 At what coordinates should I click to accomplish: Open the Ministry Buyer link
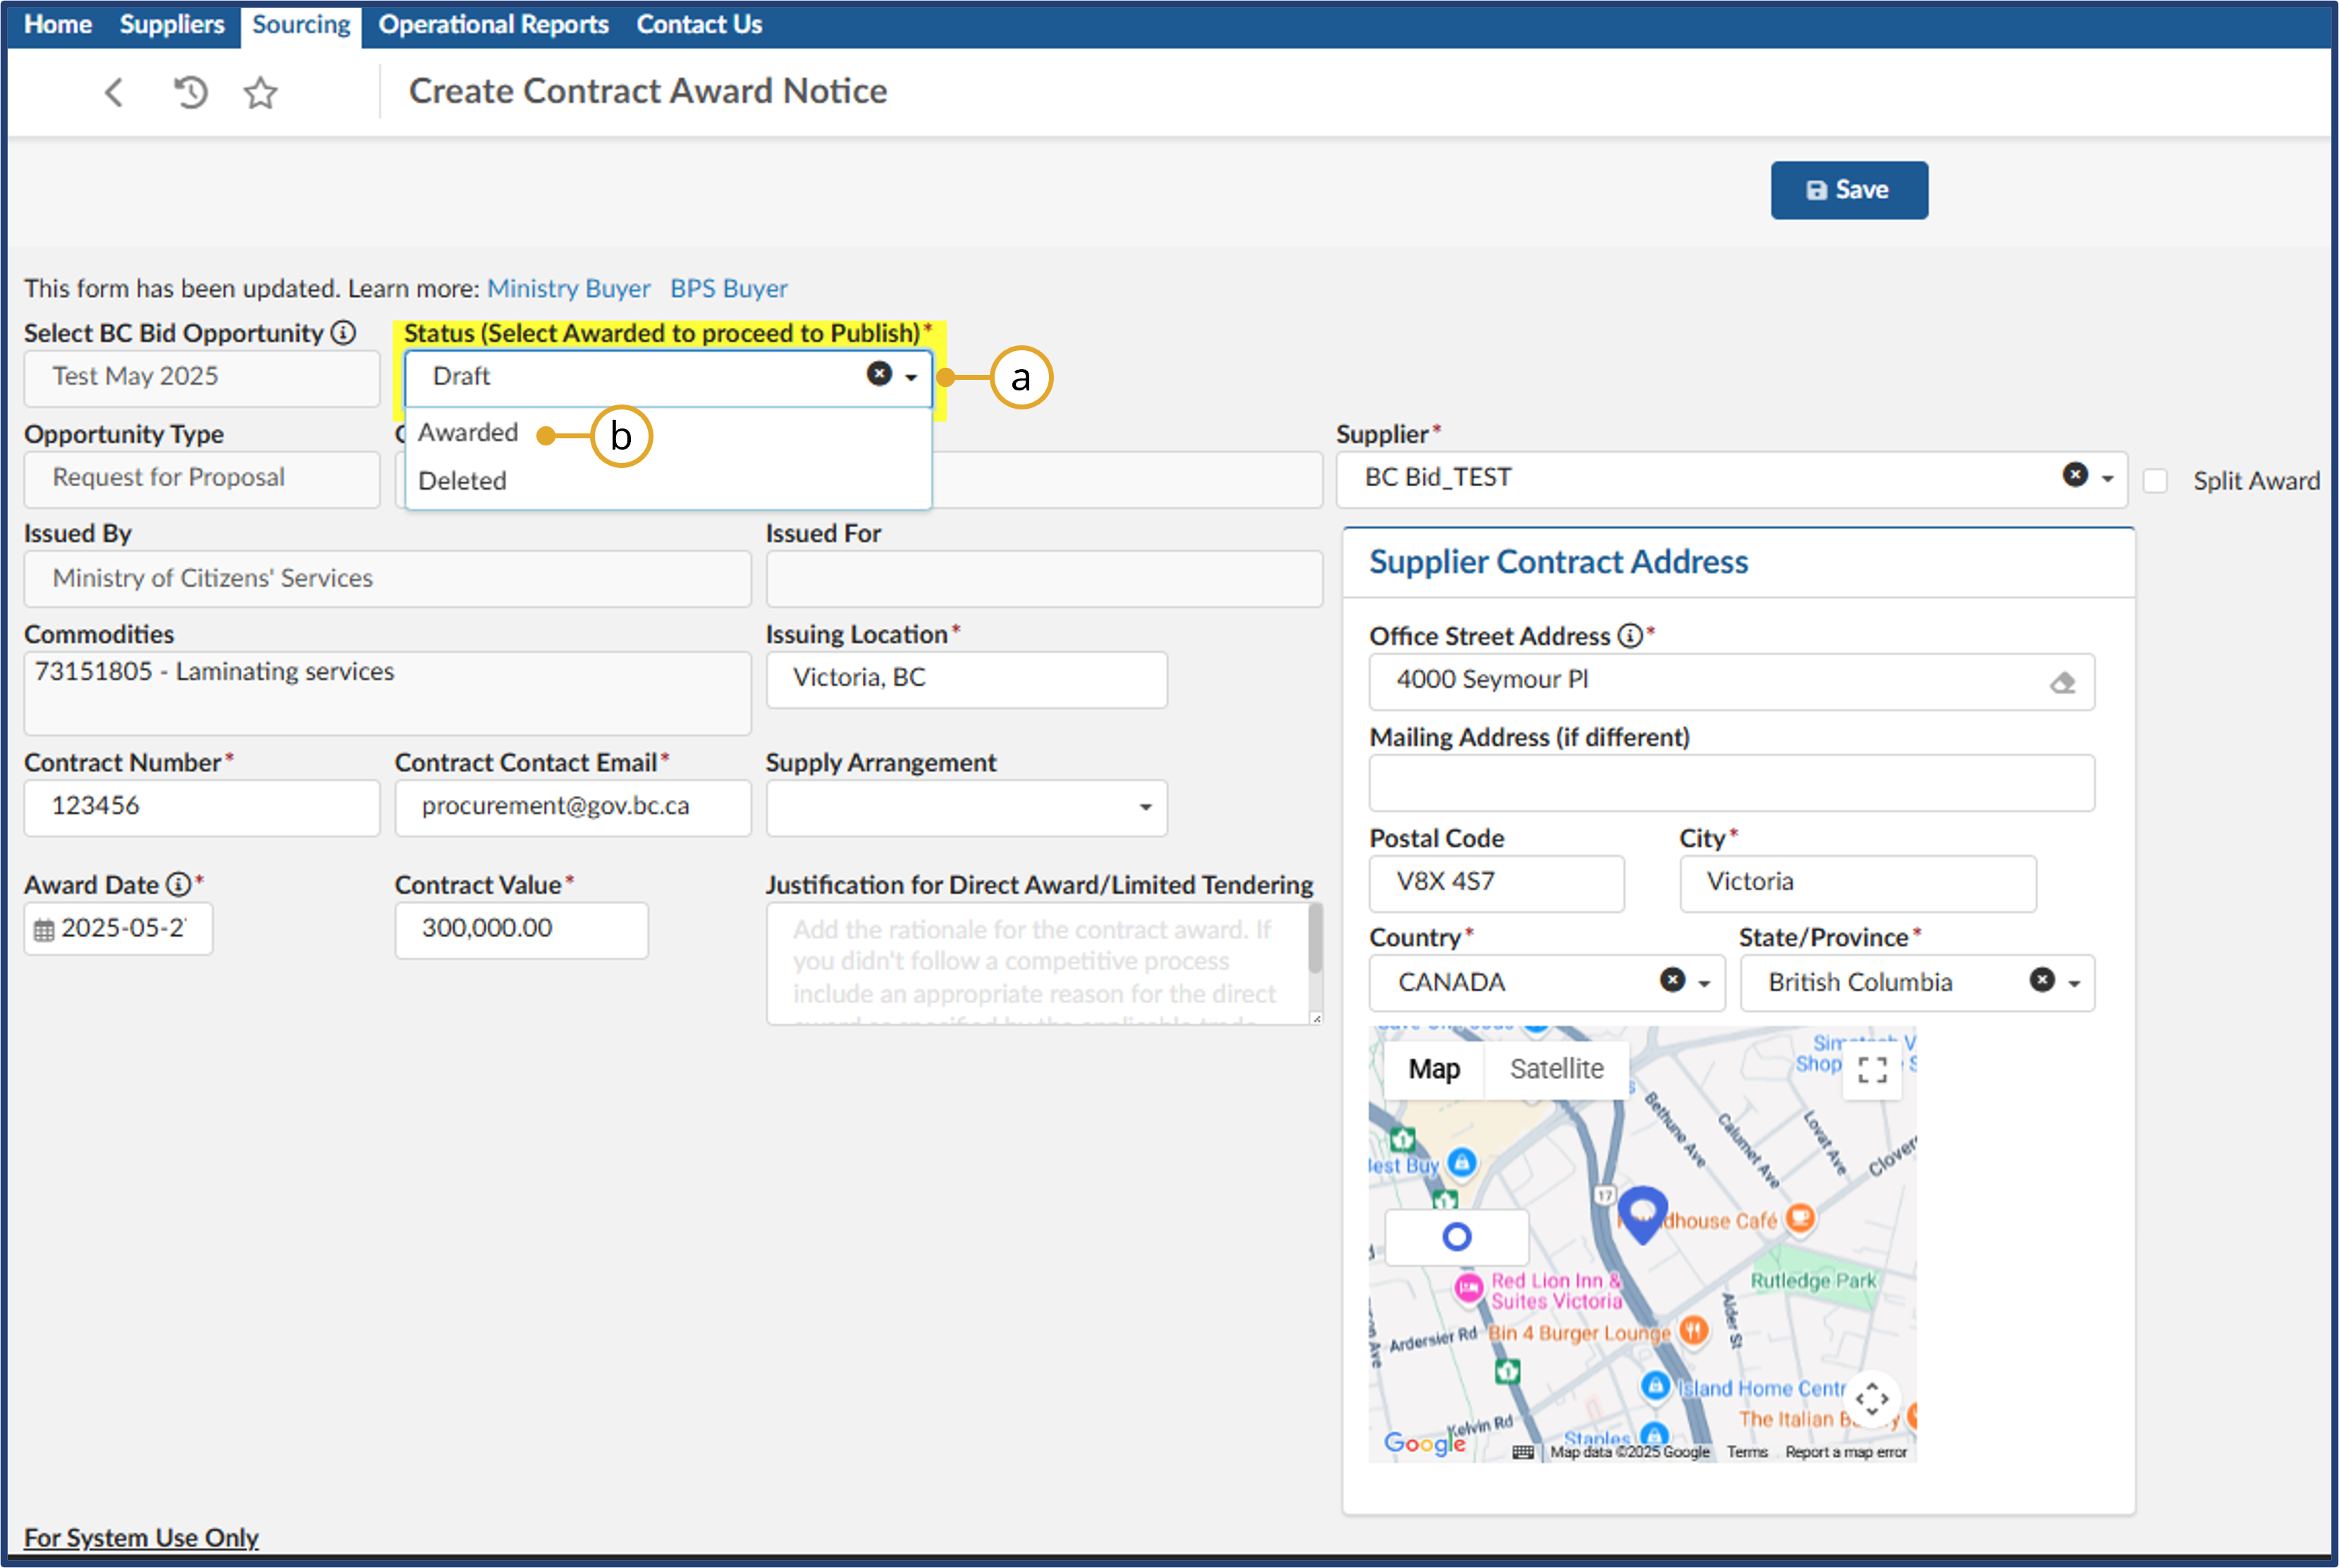568,289
